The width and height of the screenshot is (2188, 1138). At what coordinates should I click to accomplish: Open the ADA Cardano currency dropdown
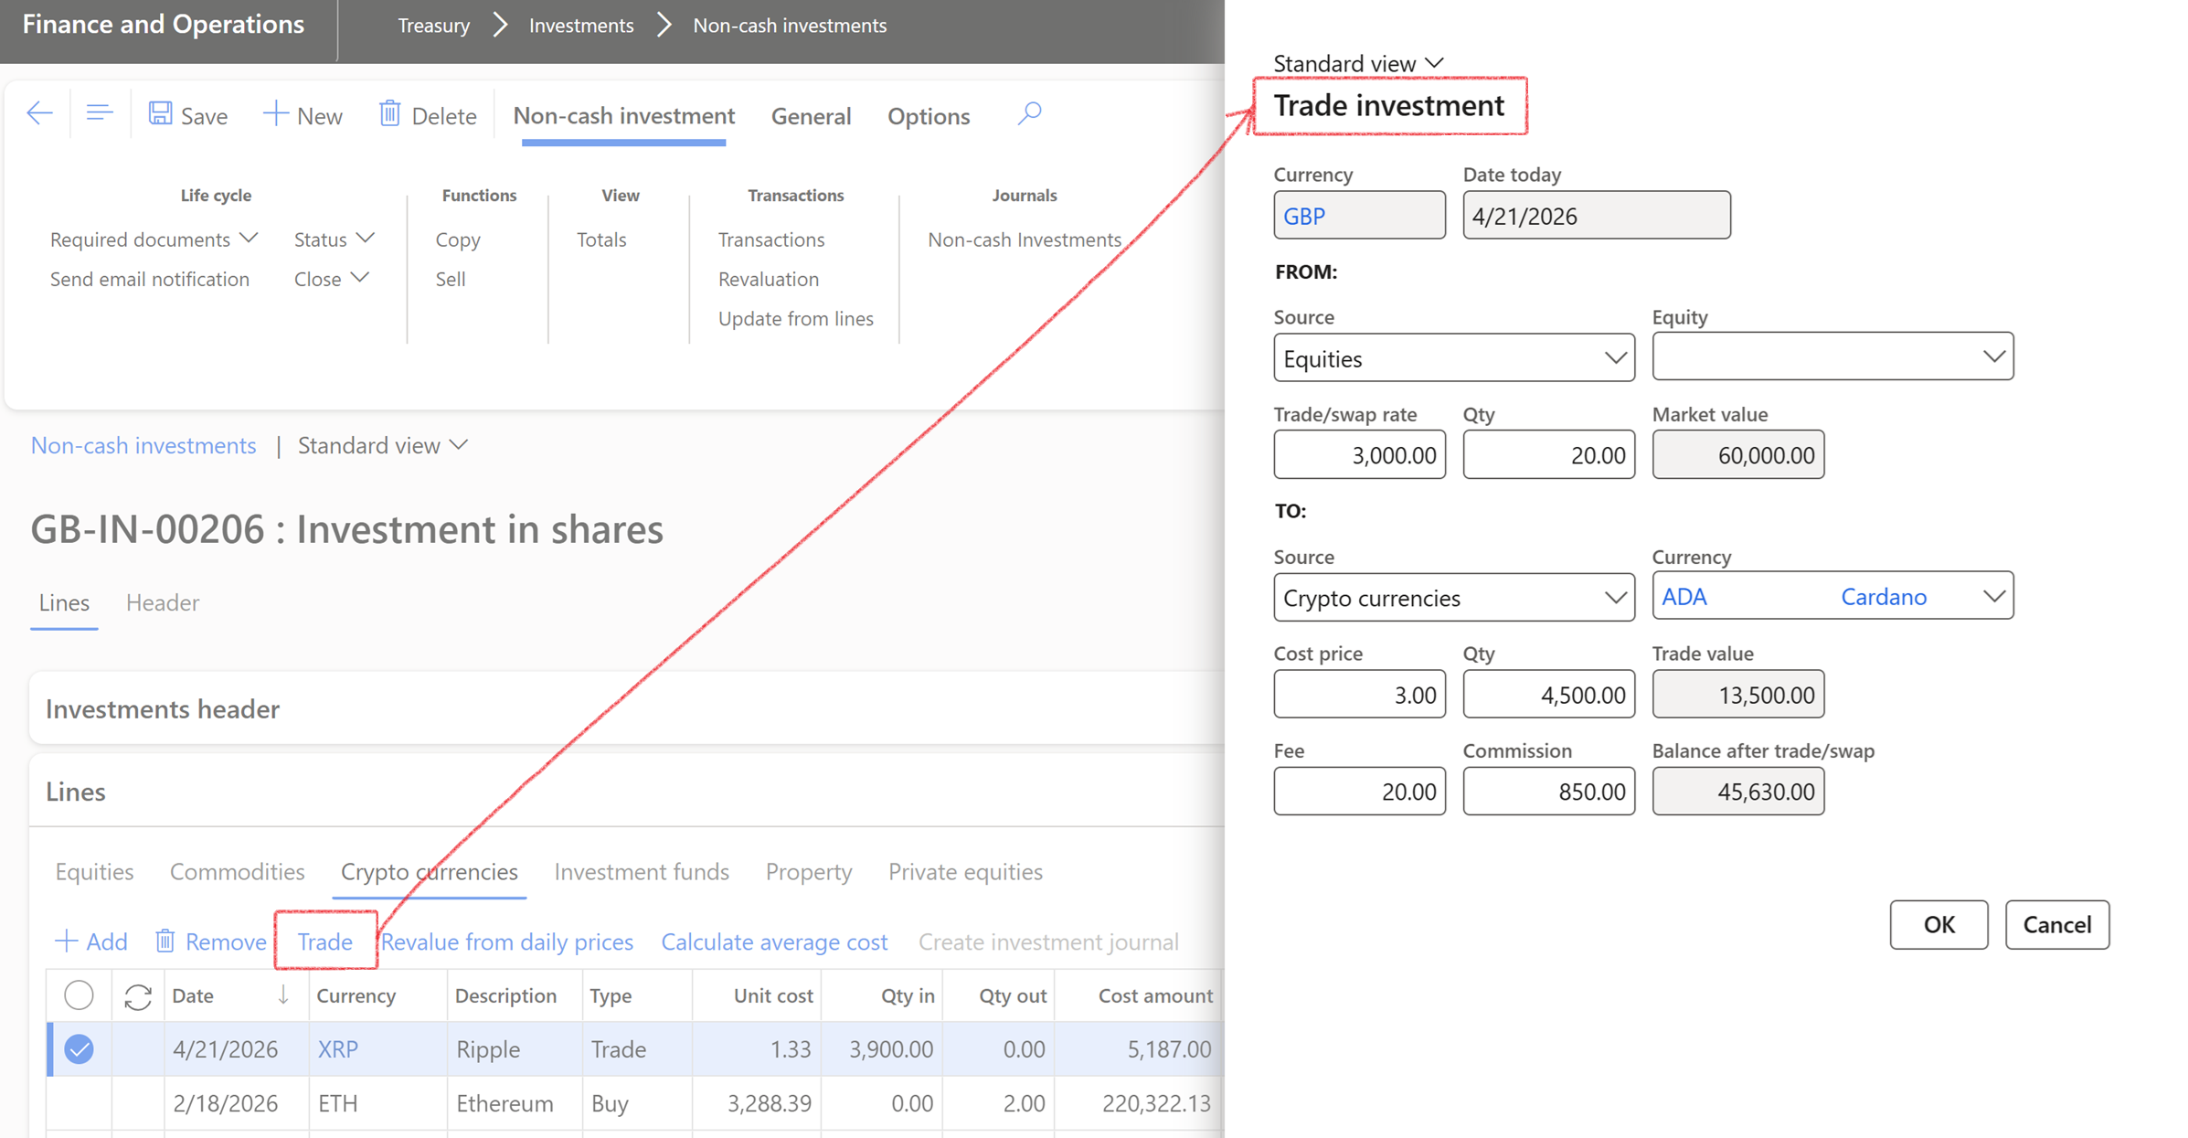[x=1992, y=597]
